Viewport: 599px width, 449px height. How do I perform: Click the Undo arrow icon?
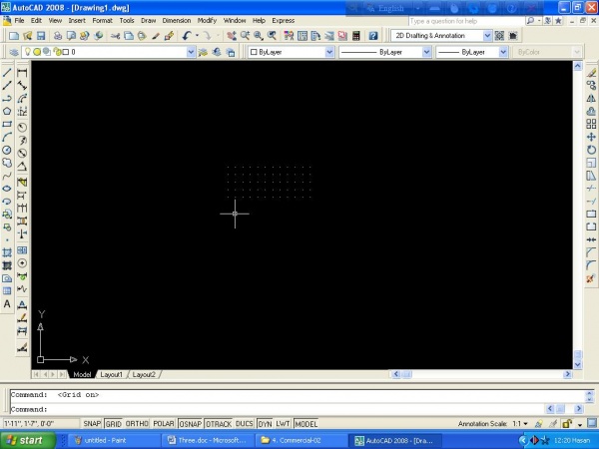187,36
